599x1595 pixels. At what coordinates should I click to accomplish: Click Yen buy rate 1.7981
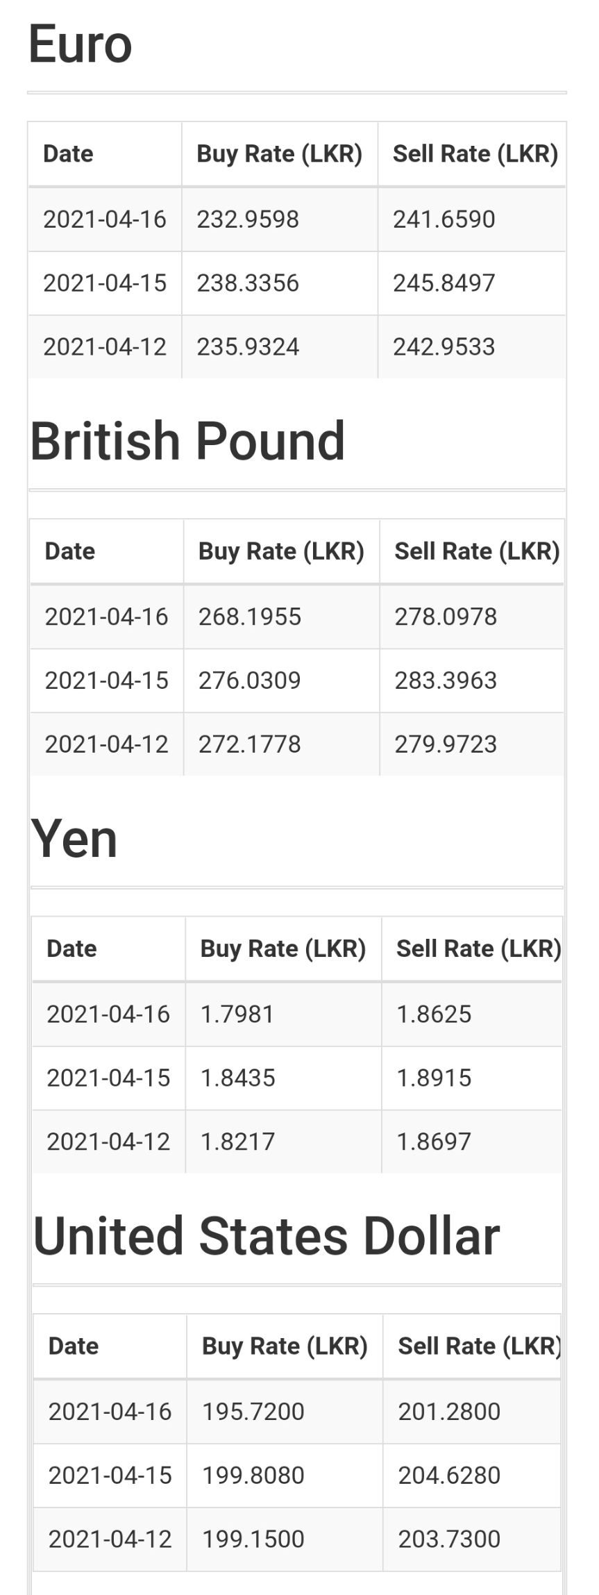237,1014
